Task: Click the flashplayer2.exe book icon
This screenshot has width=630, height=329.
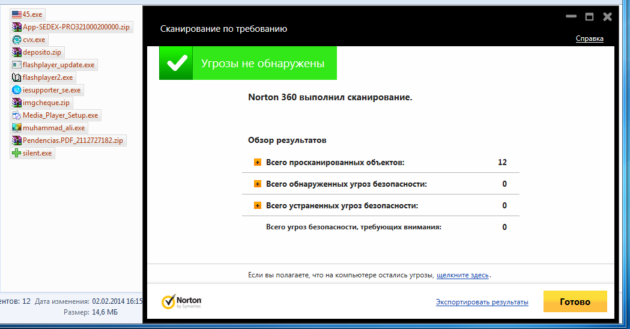Action: click(x=16, y=77)
